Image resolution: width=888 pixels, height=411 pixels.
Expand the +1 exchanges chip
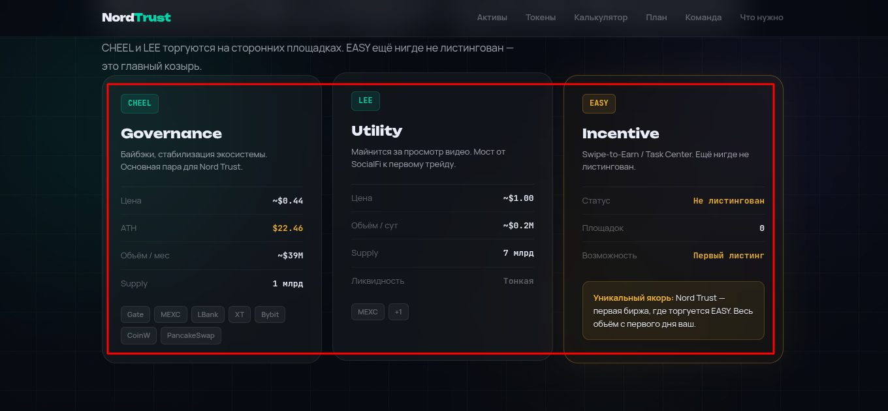[x=398, y=312]
